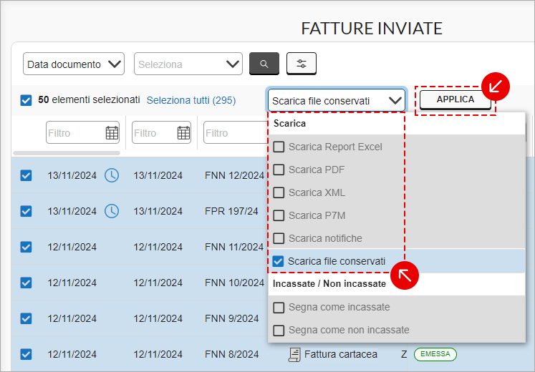Viewport: 535px width, 372px height.
Task: Select Scarica XML option
Action: coord(397,192)
